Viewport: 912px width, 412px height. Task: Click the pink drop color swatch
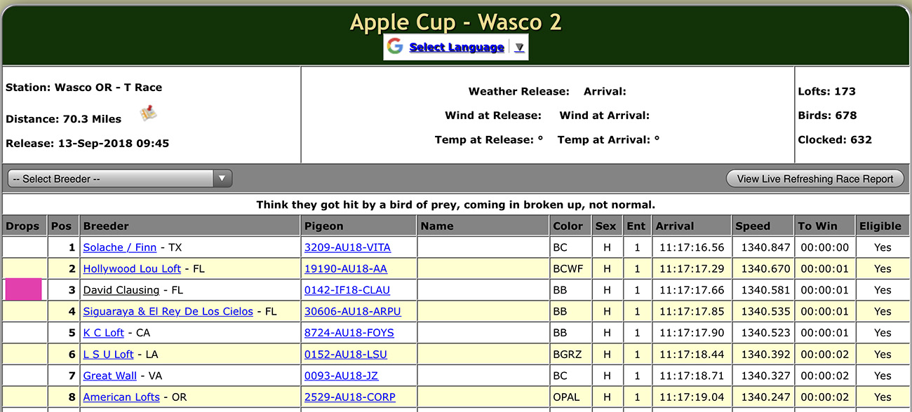tap(24, 290)
